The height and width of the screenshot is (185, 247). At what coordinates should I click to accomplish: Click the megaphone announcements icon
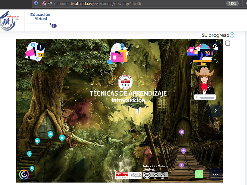(35, 52)
